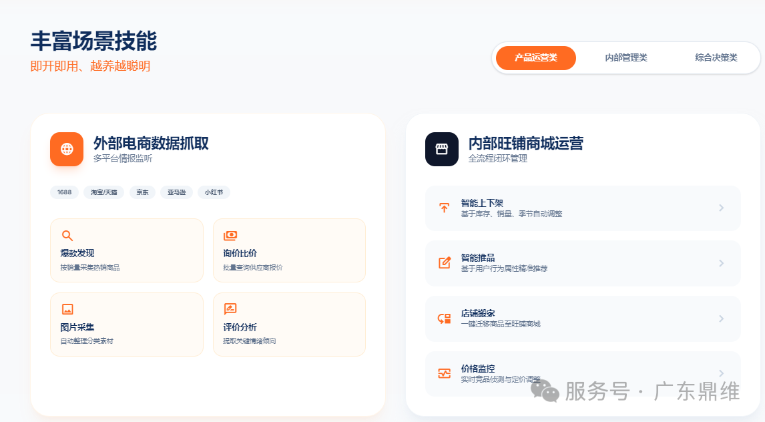Switch to the 综合决策类 tab
This screenshot has width=765, height=422.
point(716,58)
